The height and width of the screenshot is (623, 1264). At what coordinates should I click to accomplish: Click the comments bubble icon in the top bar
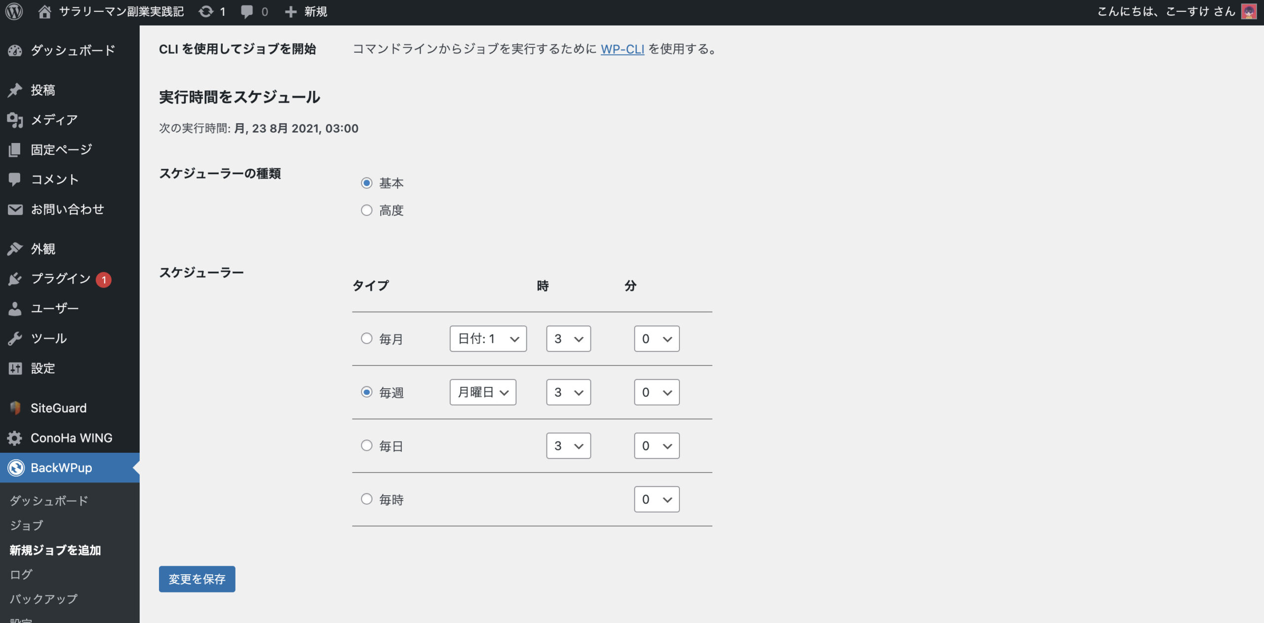tap(247, 11)
